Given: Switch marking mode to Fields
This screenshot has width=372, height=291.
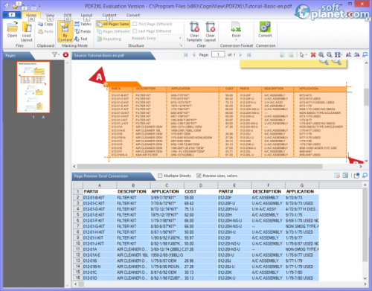Looking at the screenshot, I should pyautogui.click(x=83, y=31).
